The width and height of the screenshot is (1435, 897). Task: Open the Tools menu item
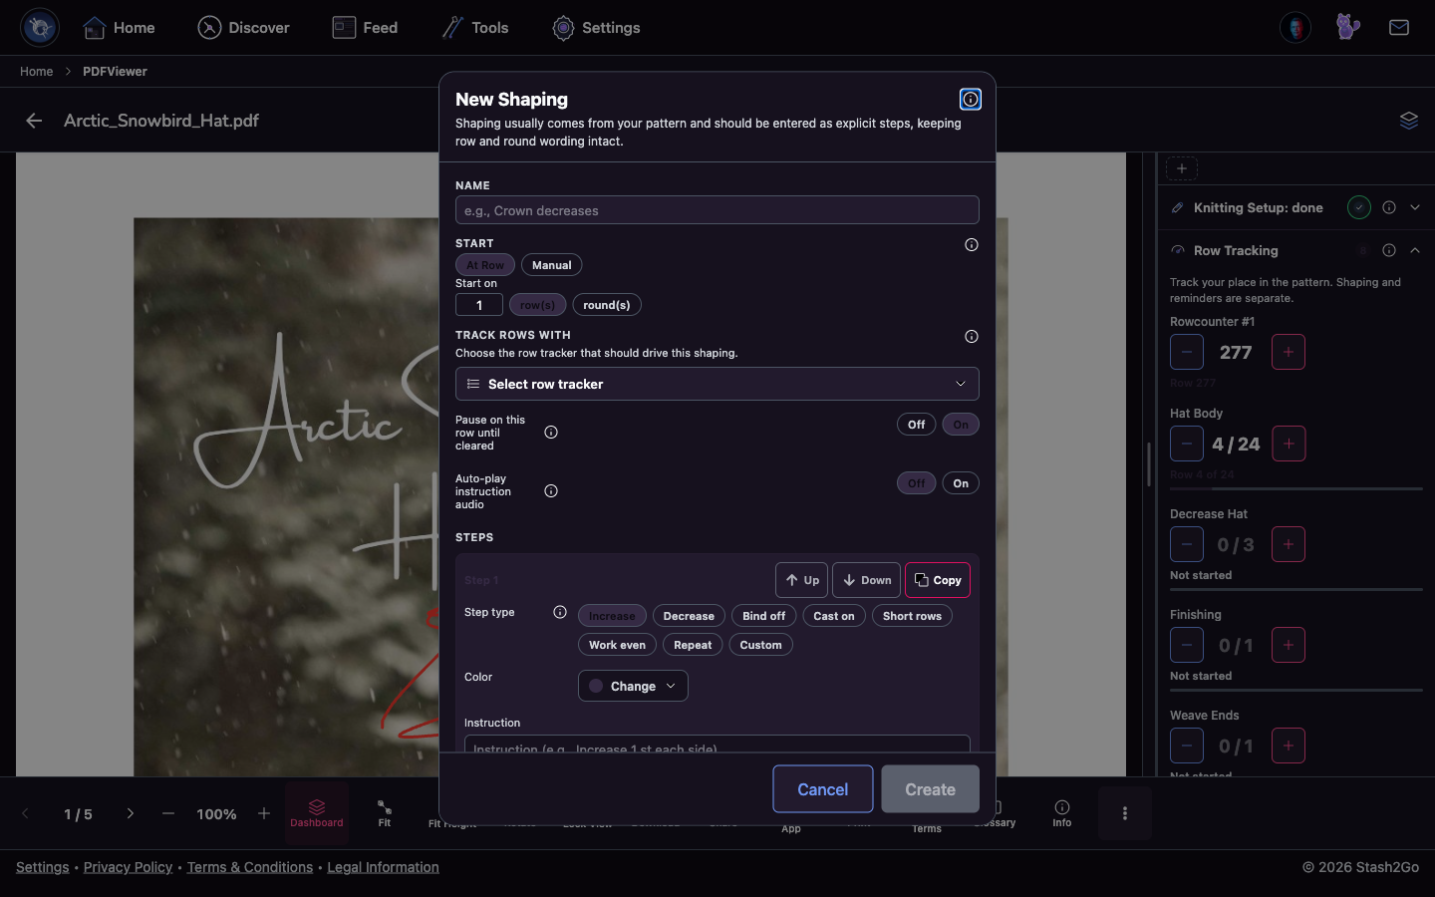[475, 28]
